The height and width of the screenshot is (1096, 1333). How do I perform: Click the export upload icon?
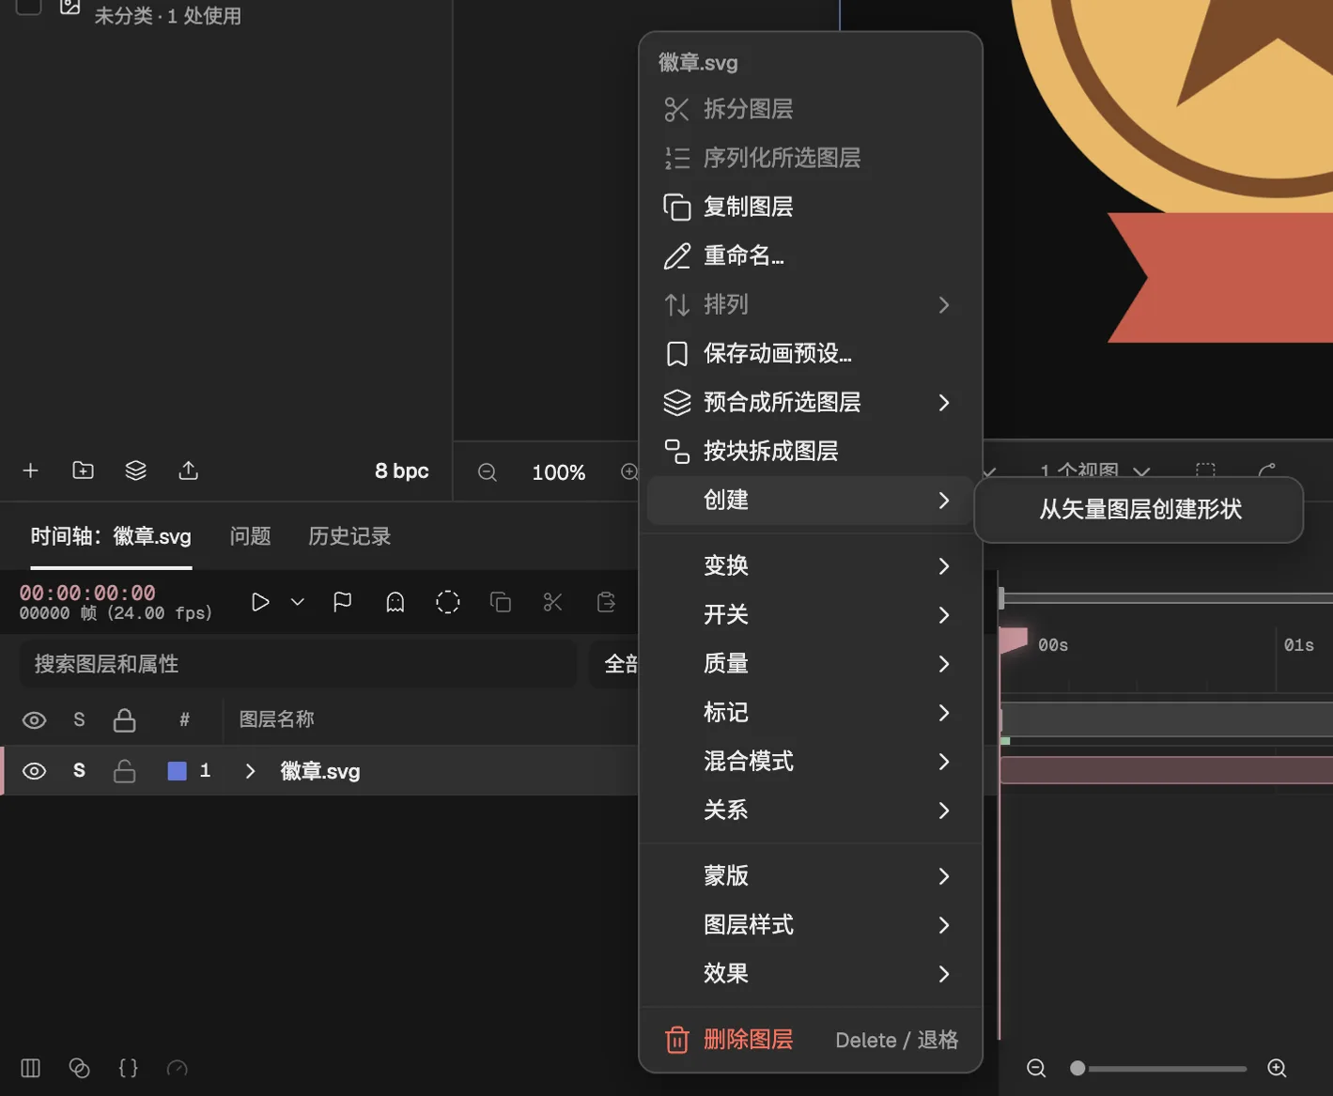click(188, 471)
